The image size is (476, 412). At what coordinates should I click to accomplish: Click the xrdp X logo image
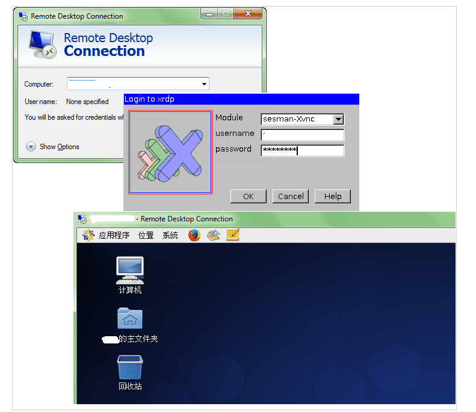(x=170, y=152)
